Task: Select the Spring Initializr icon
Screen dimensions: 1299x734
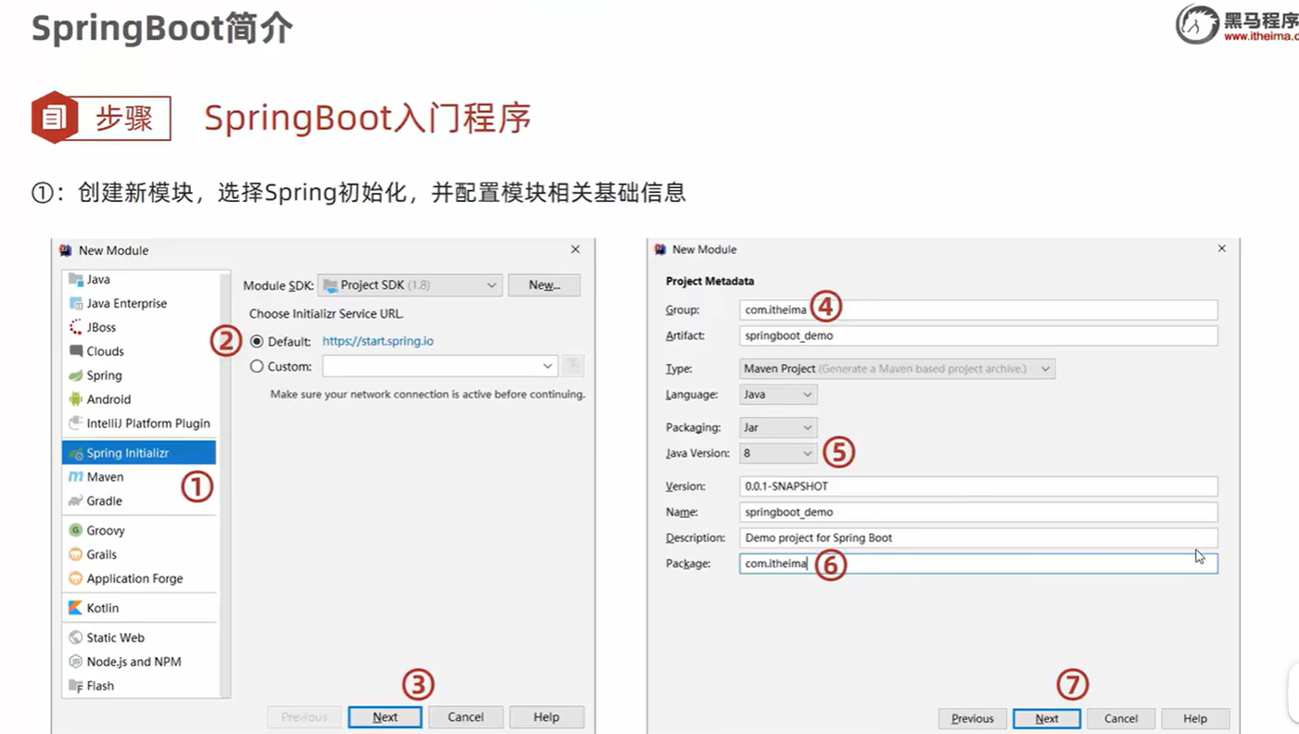Action: pos(76,453)
